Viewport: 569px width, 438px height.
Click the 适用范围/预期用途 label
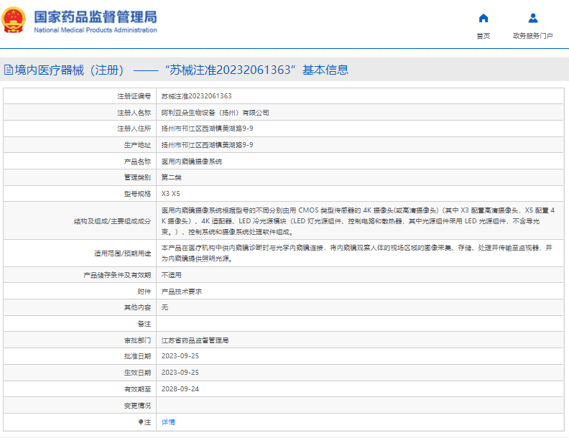click(x=123, y=253)
